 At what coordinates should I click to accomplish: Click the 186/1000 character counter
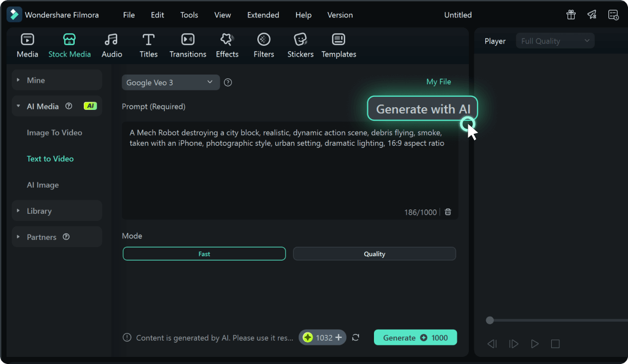click(x=420, y=212)
